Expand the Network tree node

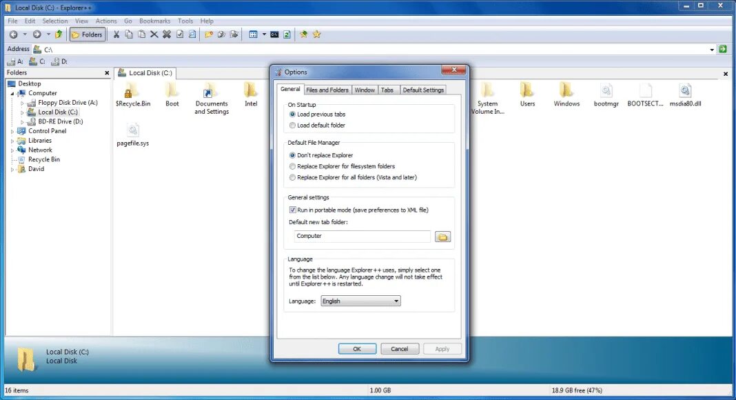tap(12, 150)
